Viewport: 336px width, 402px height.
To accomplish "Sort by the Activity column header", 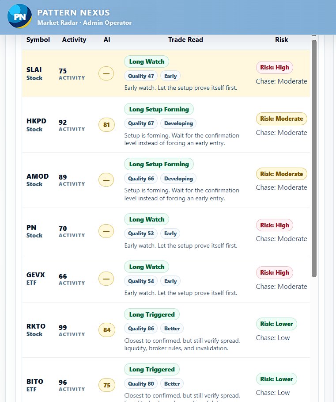I will pos(74,40).
